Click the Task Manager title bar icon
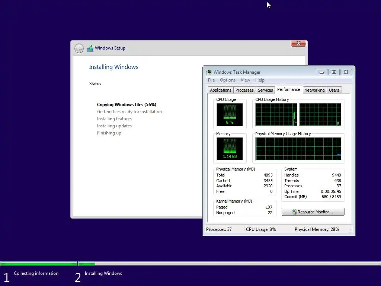The width and height of the screenshot is (381, 286). pyautogui.click(x=209, y=72)
